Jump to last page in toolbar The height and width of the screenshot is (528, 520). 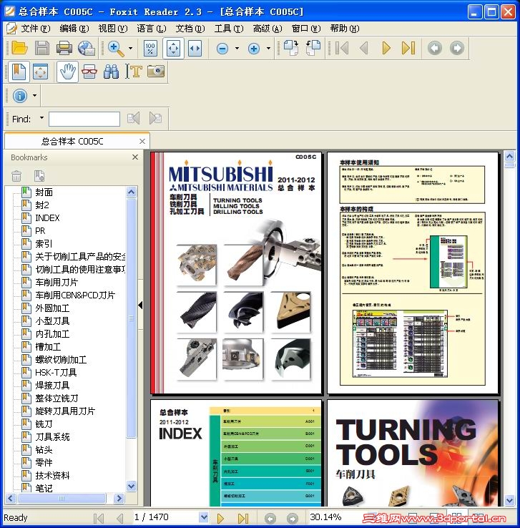tap(408, 48)
